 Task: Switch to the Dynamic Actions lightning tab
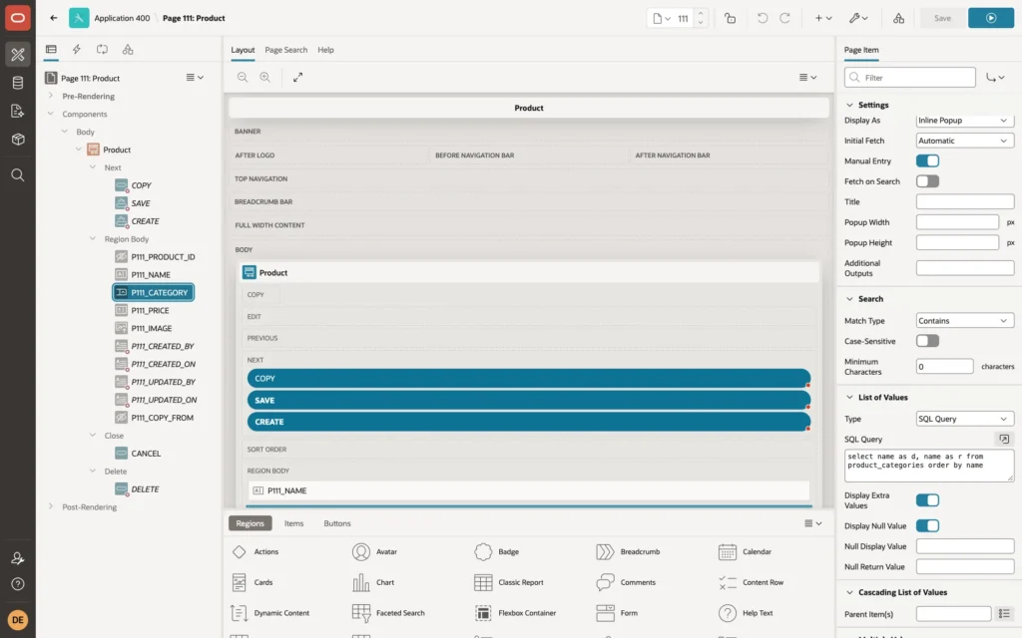click(x=76, y=50)
